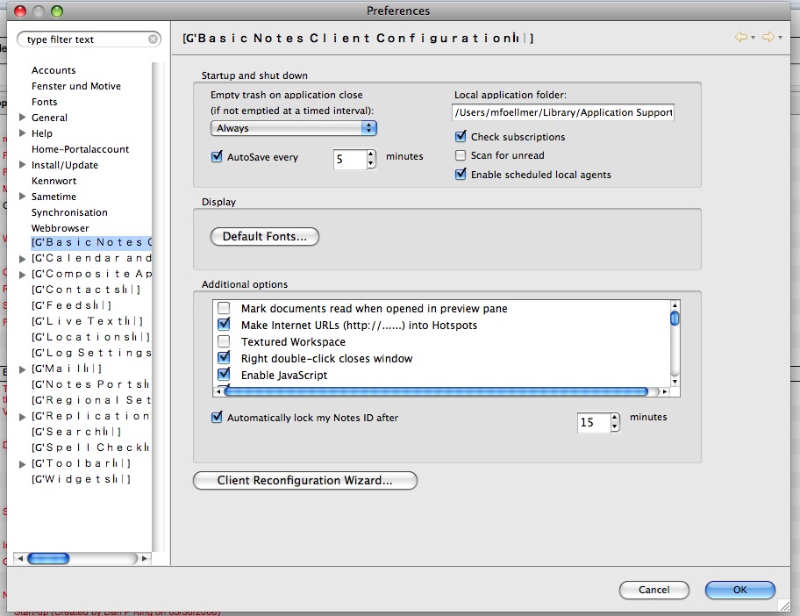Open Contacts preference page
Screen dimensions: 800x616
click(x=85, y=290)
